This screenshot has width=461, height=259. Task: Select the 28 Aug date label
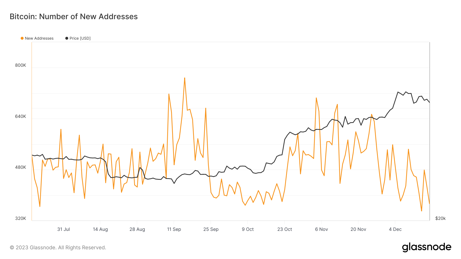coord(137,229)
